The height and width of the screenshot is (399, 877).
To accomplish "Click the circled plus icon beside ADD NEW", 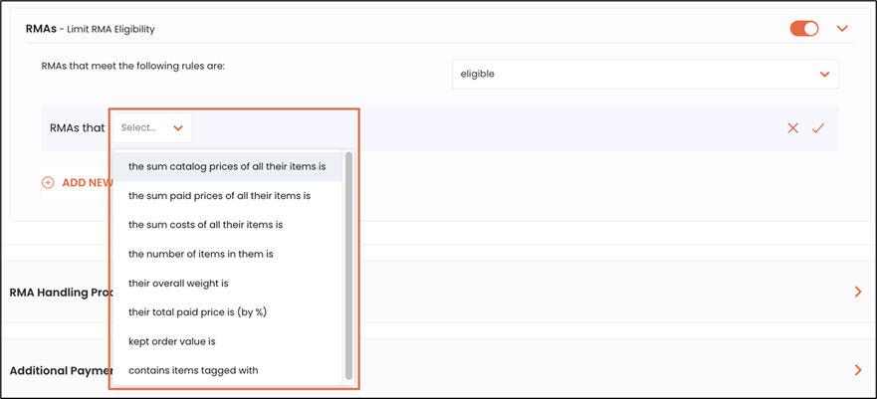I will [x=48, y=183].
